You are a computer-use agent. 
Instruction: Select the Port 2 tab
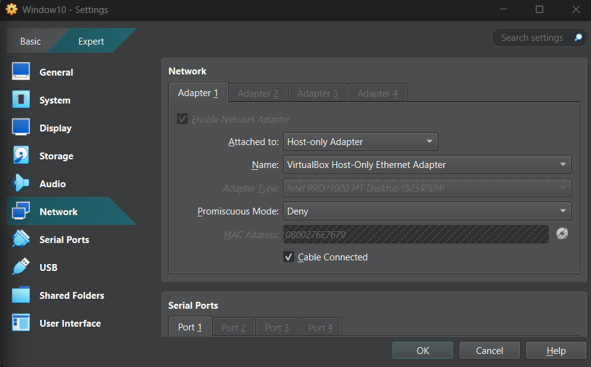[233, 328]
